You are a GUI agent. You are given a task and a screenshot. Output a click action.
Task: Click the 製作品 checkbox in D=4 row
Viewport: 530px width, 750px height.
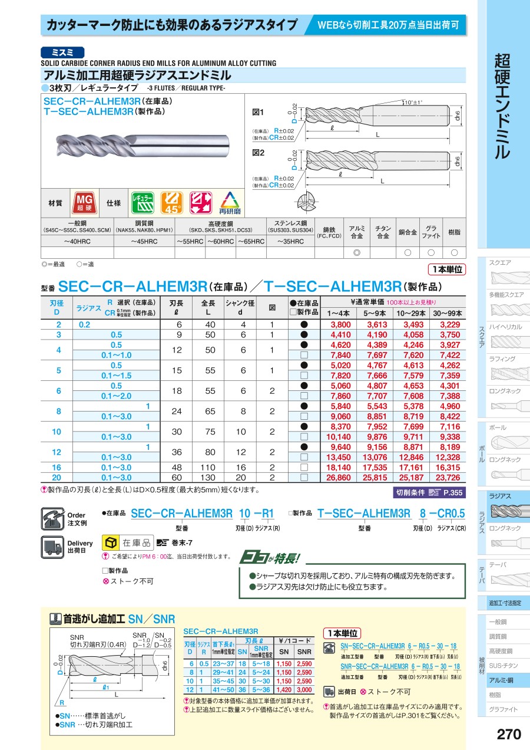(x=304, y=355)
